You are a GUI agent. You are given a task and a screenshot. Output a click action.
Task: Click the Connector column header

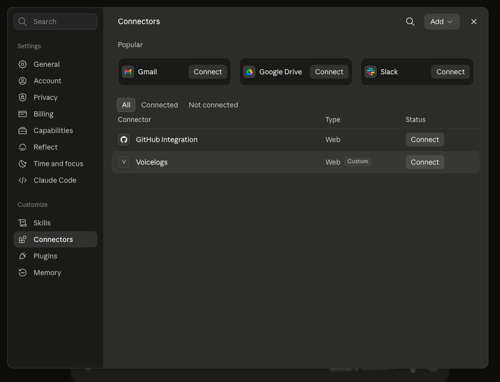click(x=134, y=119)
